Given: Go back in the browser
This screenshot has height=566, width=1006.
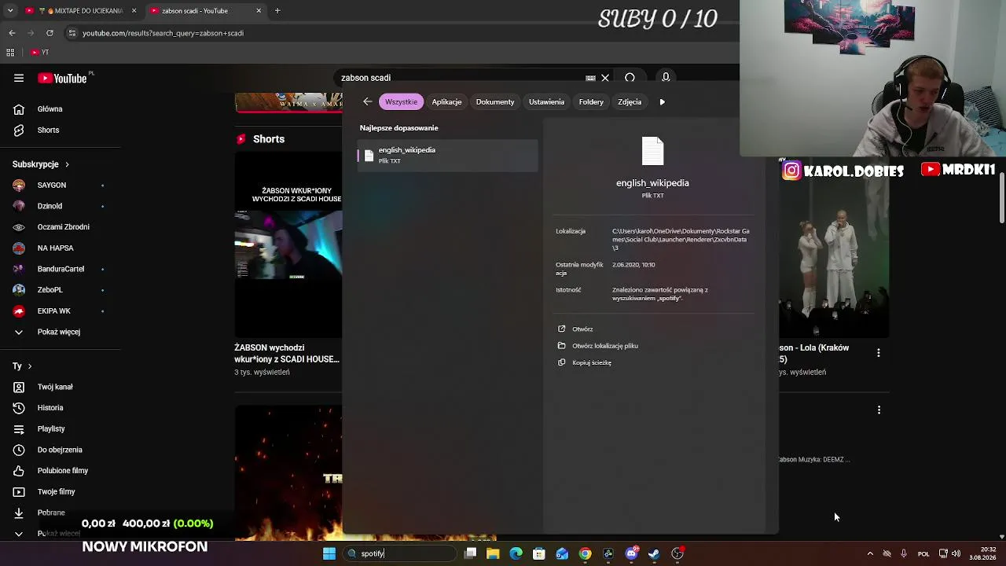Looking at the screenshot, I should pos(12,33).
